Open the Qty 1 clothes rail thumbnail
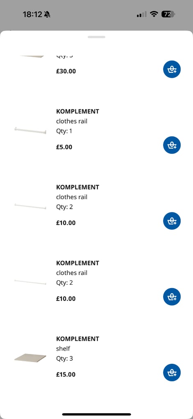 [x=30, y=131]
